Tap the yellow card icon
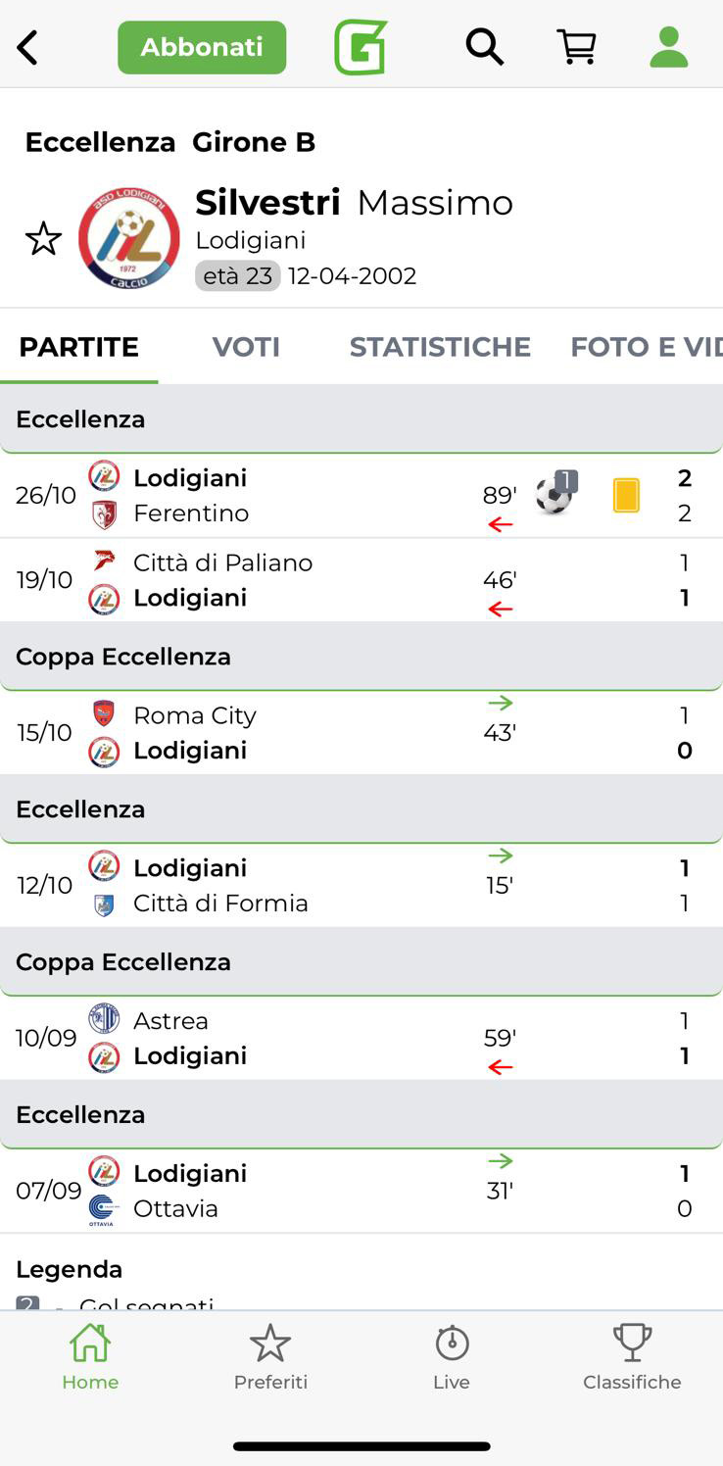 click(626, 495)
